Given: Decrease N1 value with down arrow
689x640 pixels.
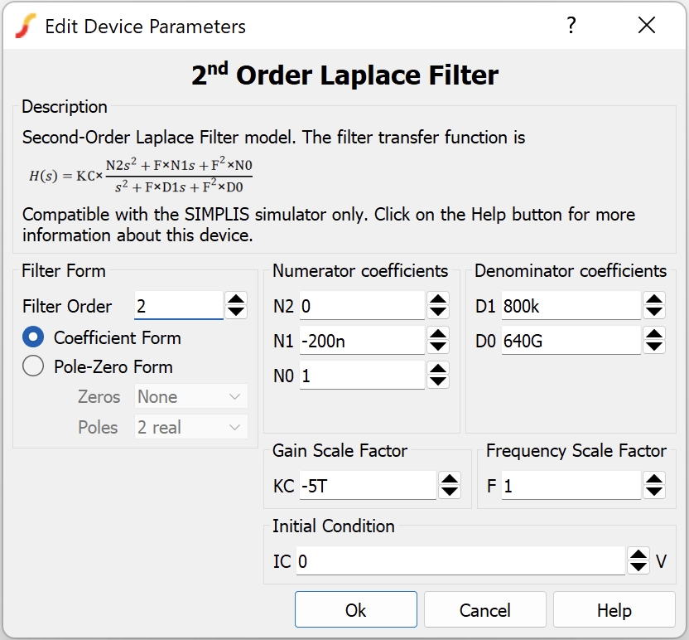Looking at the screenshot, I should click(438, 347).
